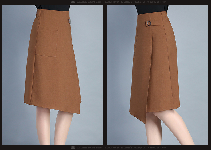The height and width of the screenshot is (150, 211).
Task: Click the telephone icon in top banner
Action: pos(73,2)
